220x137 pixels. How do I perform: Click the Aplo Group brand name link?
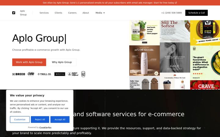23,13
